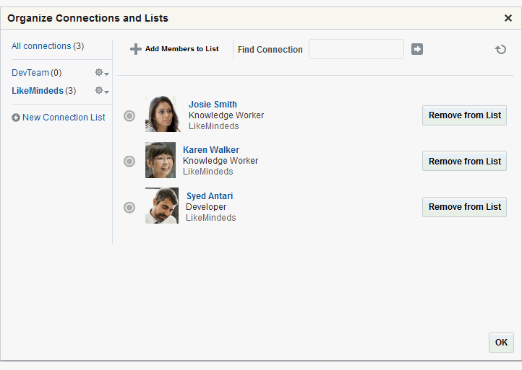The width and height of the screenshot is (522, 370).
Task: Click the Add Members to List plus icon
Action: tap(136, 49)
